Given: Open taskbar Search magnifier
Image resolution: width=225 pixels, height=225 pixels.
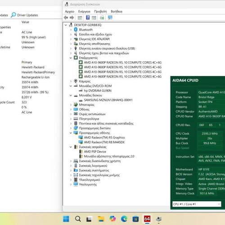Looking at the screenshot, I should pyautogui.click(x=78, y=219).
